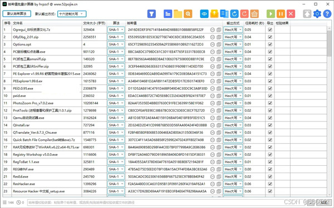
Task: Open SHA-1 algorithm dropdown in row 1
Action: [116, 30]
